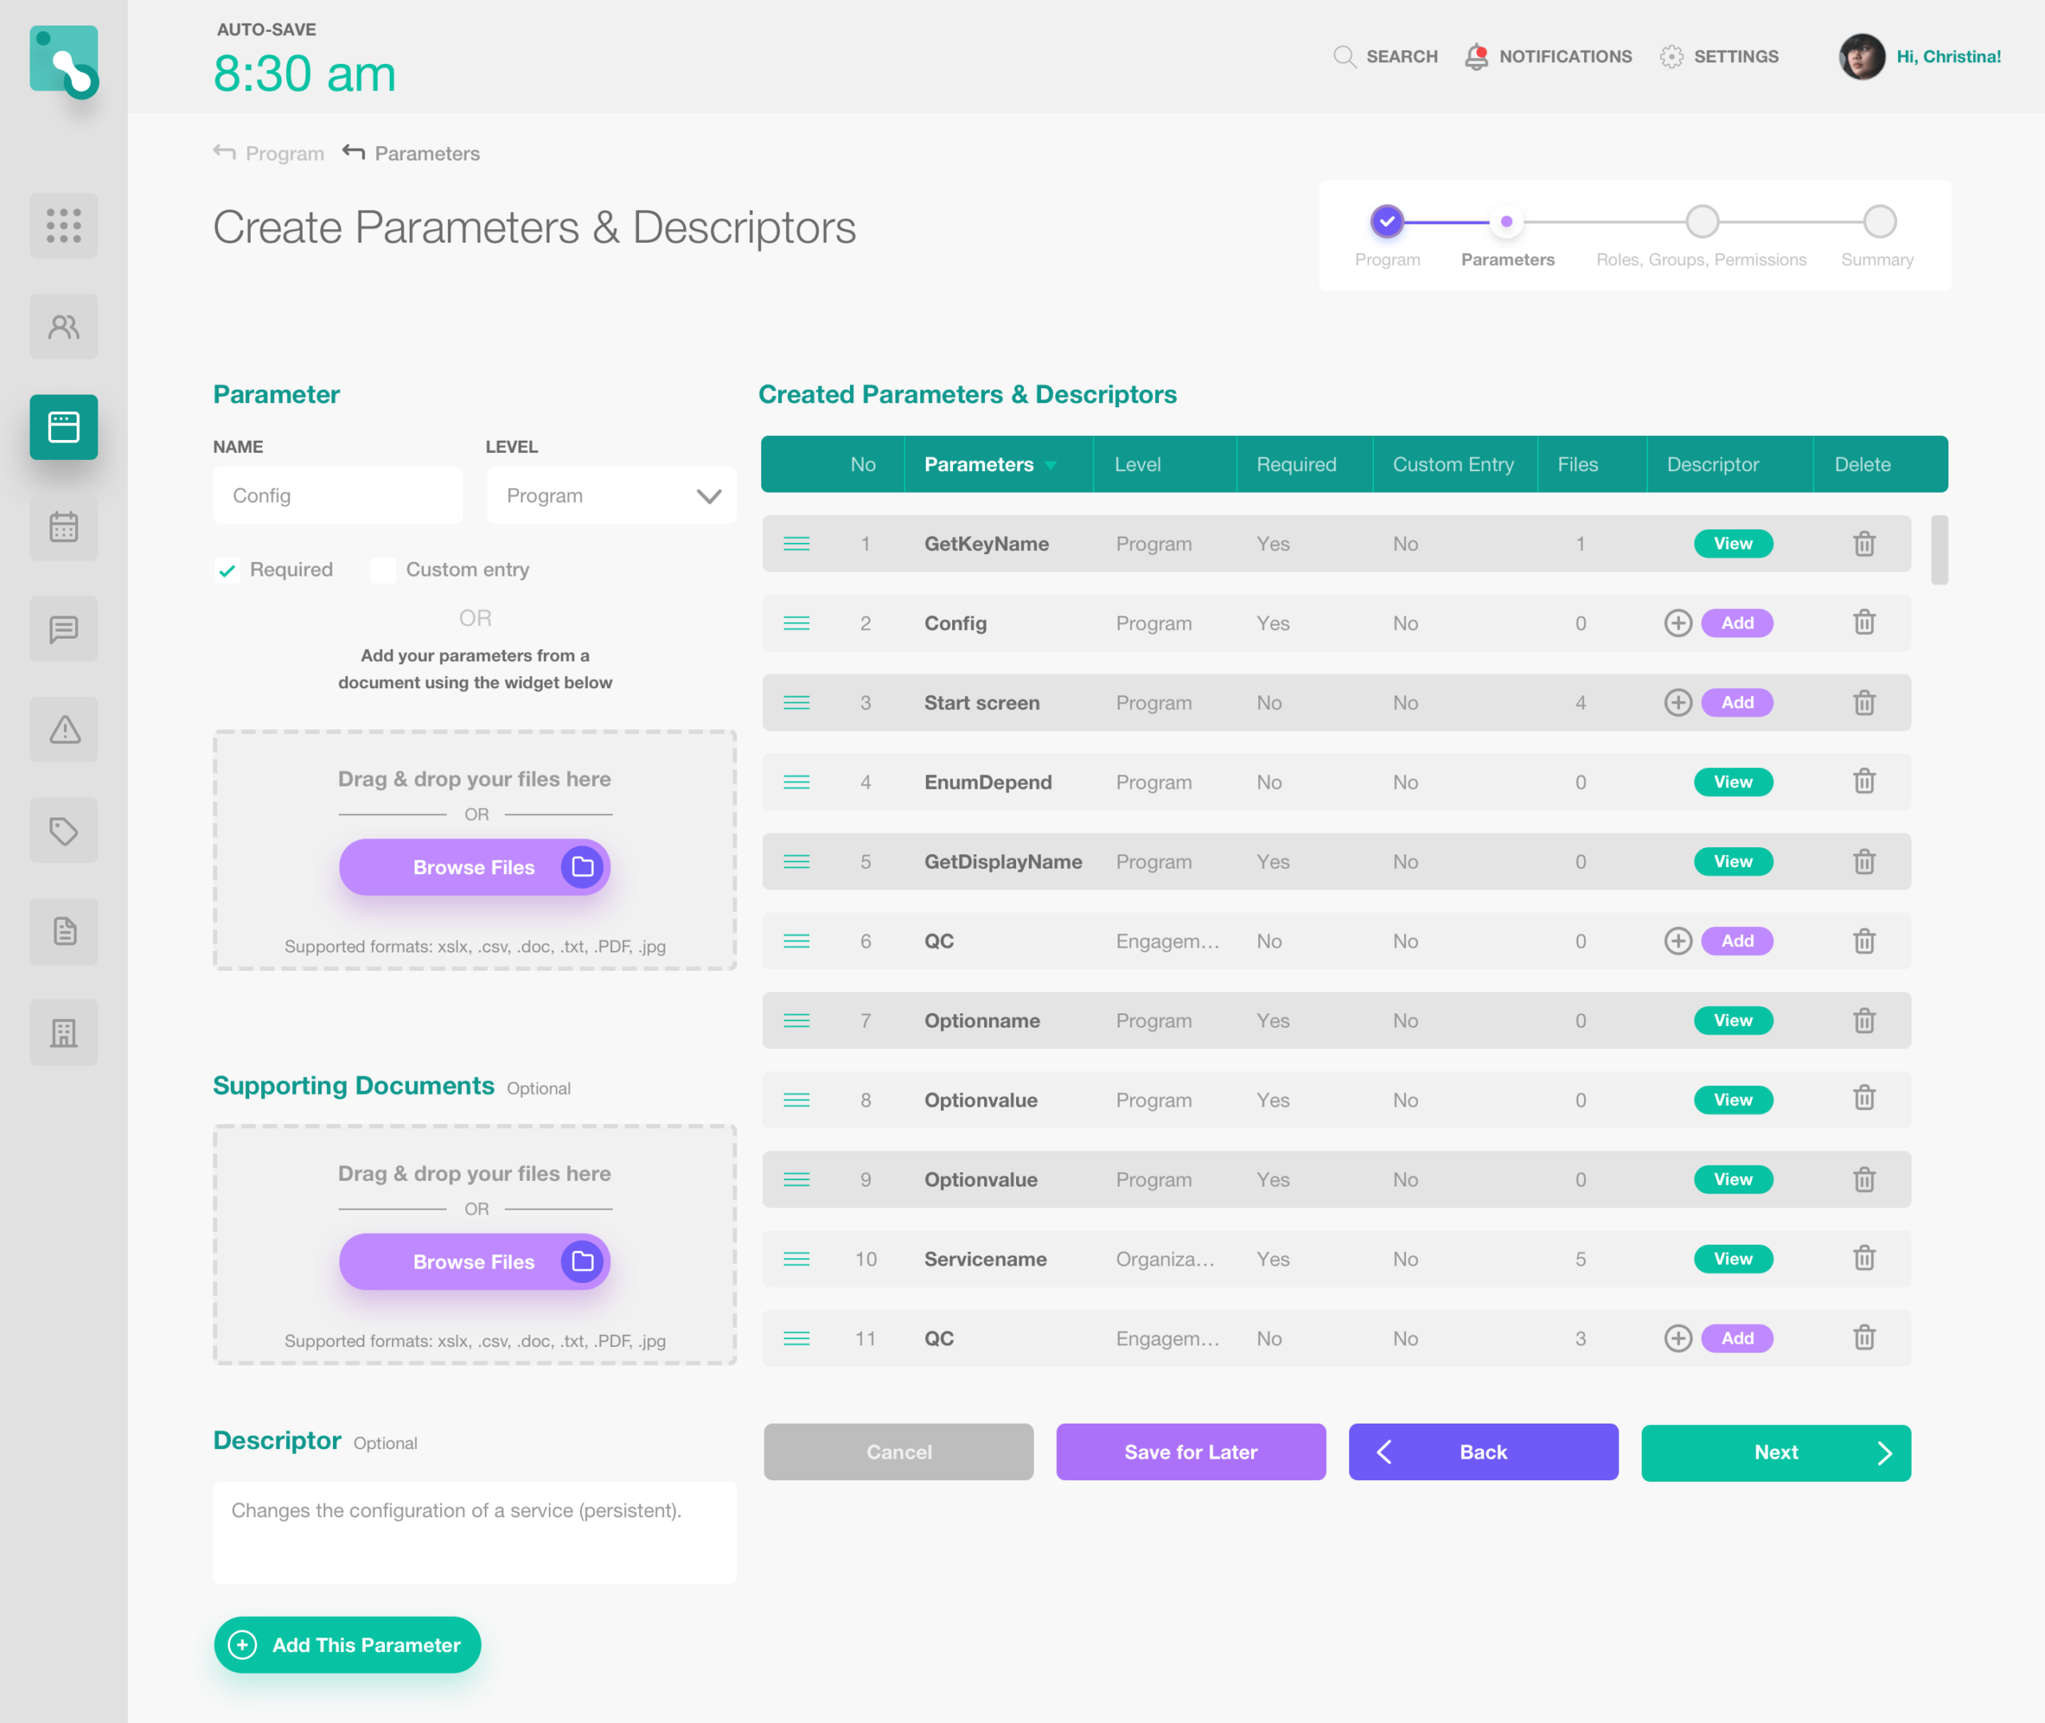Click the No column header
2045x1723 pixels.
(863, 465)
